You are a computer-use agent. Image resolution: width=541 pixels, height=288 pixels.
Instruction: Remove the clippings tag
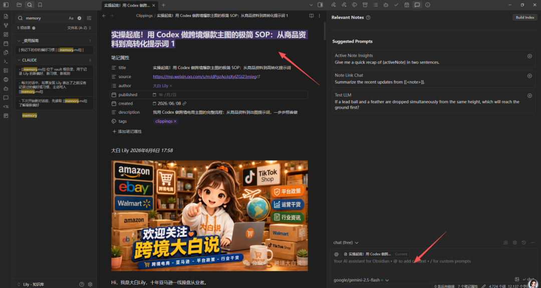point(175,121)
